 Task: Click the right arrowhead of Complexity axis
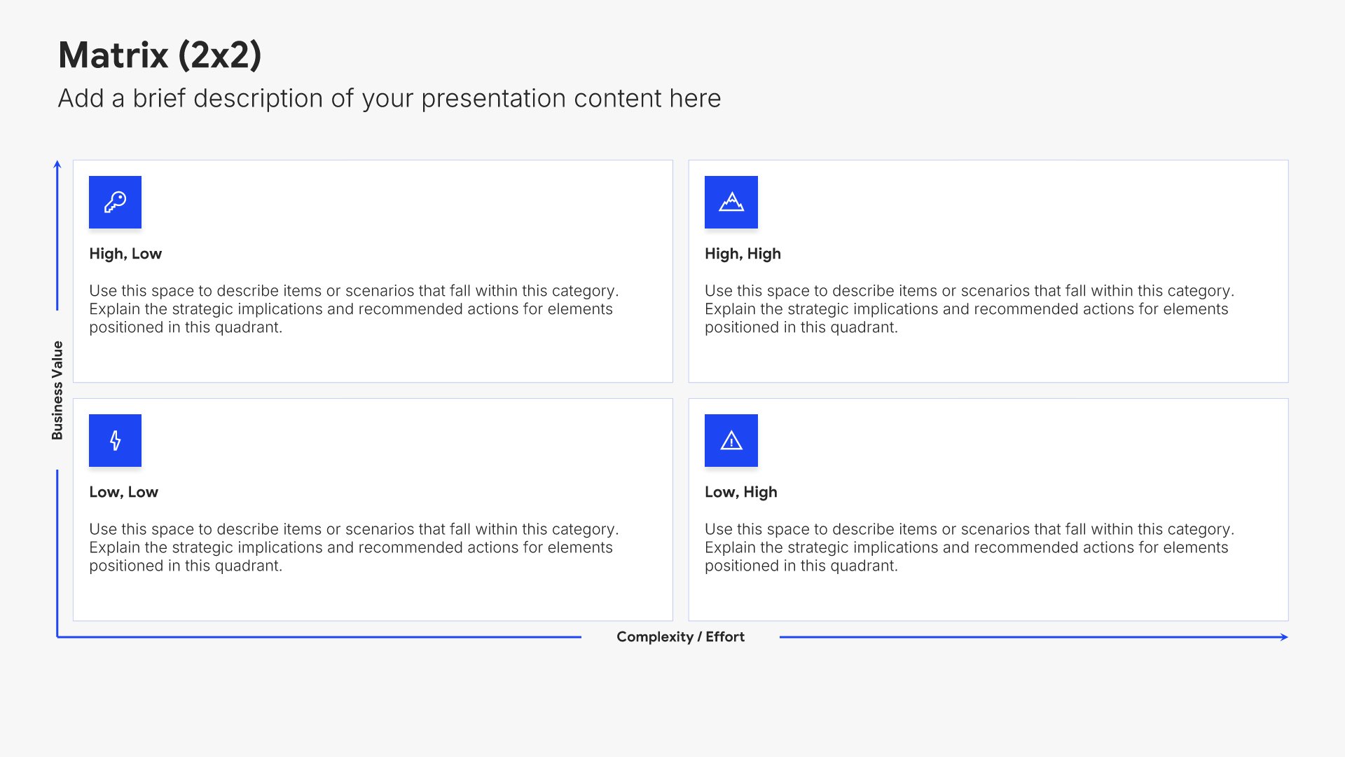tap(1284, 637)
